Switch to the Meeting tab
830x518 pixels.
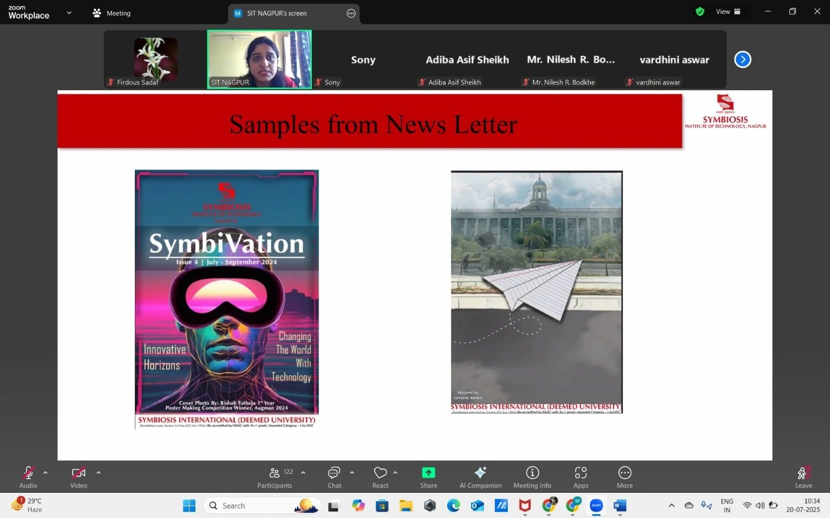112,13
